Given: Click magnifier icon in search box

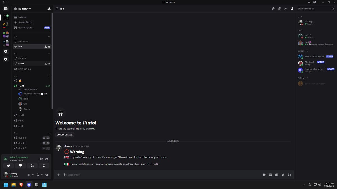Looking at the screenshot, I should coord(333,9).
